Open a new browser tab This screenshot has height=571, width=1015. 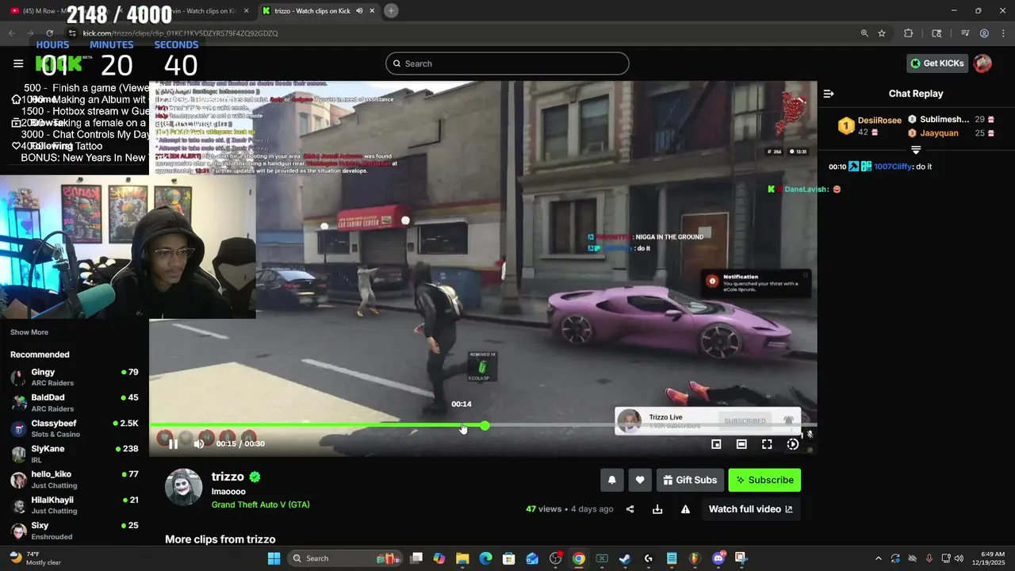coord(391,11)
